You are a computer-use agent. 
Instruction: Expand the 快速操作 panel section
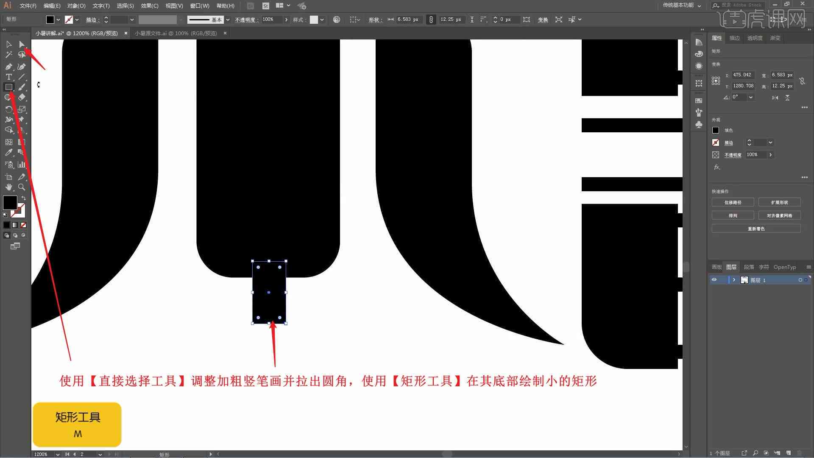pos(721,191)
